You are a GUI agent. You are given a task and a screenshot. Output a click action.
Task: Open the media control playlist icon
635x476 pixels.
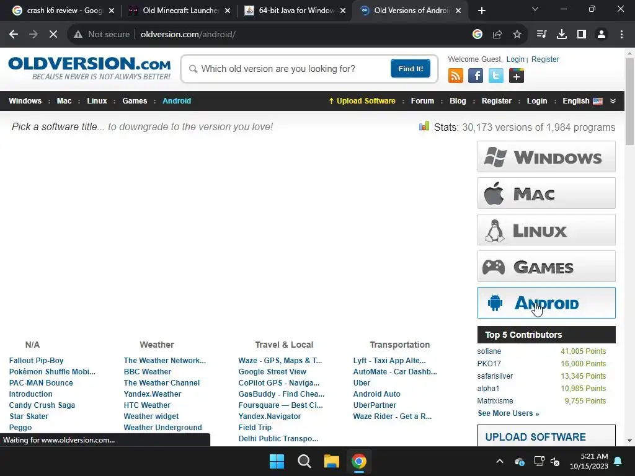(541, 35)
